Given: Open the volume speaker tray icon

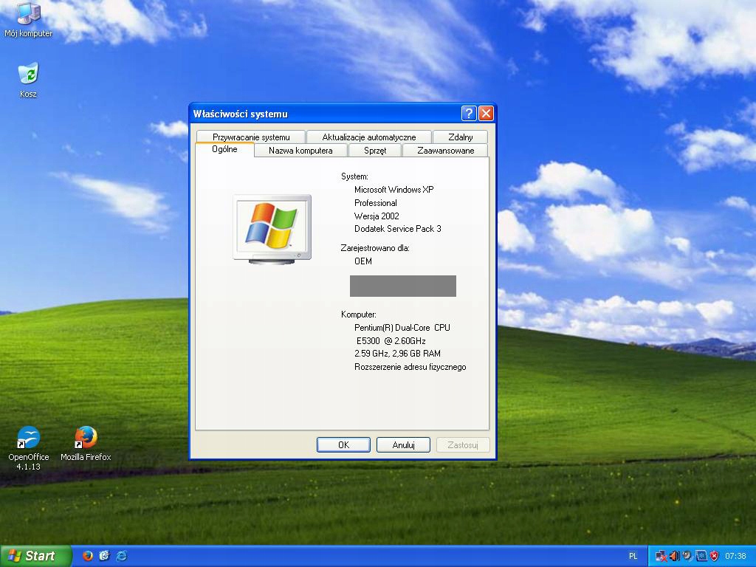Looking at the screenshot, I should pos(674,557).
